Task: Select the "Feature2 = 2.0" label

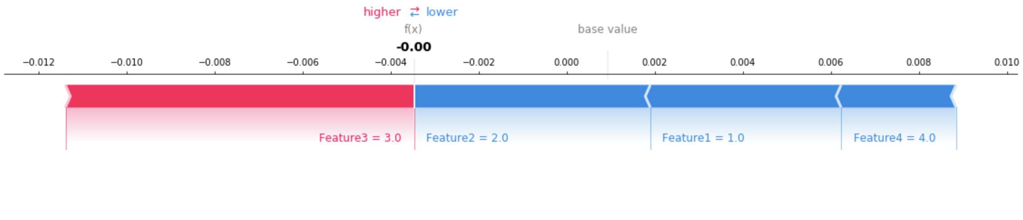Action: click(467, 138)
